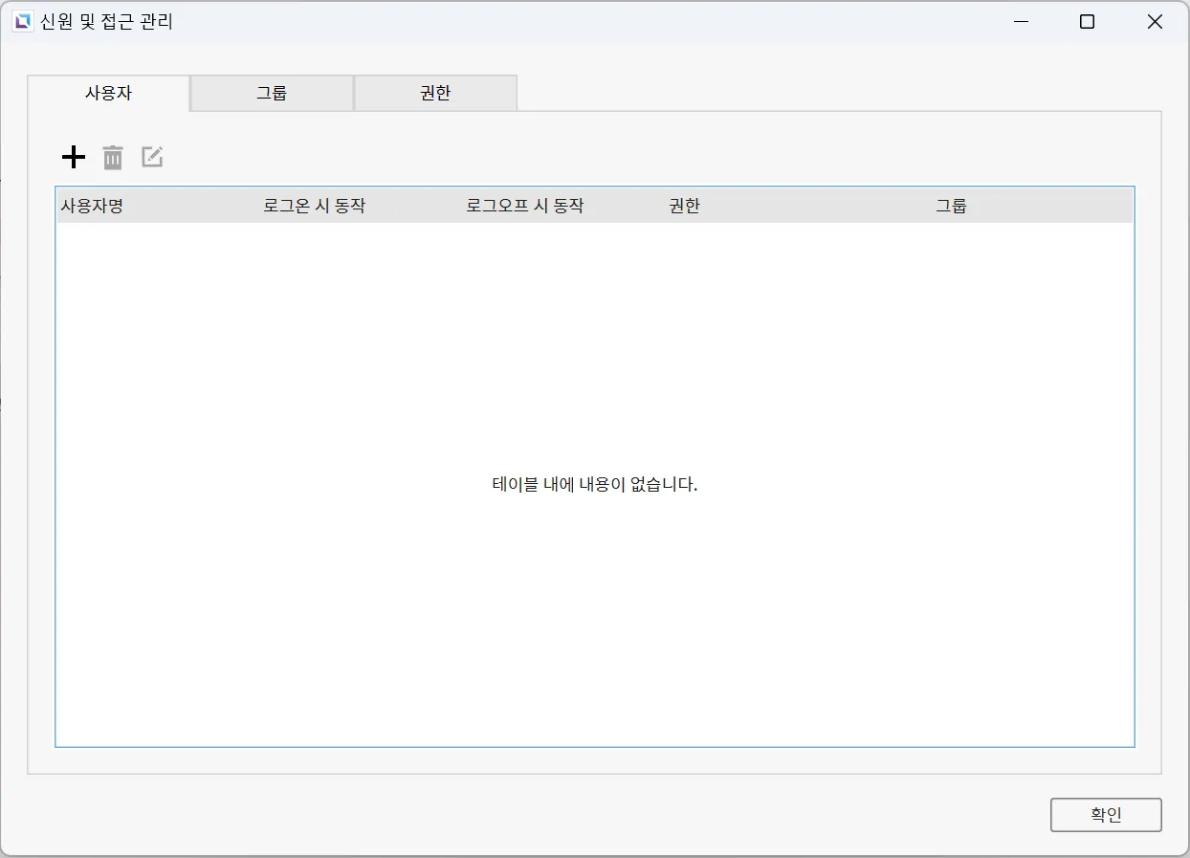Click the 로그온 시 동작 column header

pos(314,206)
